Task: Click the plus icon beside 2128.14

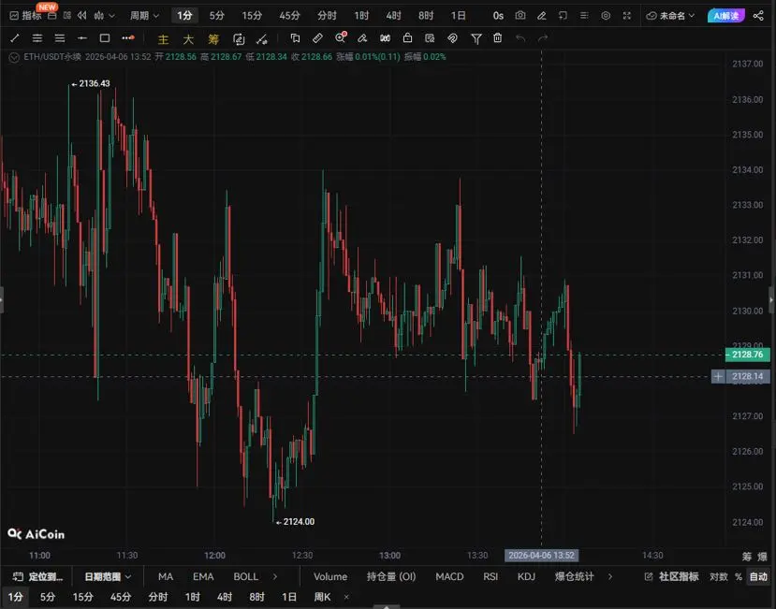Action: click(718, 376)
